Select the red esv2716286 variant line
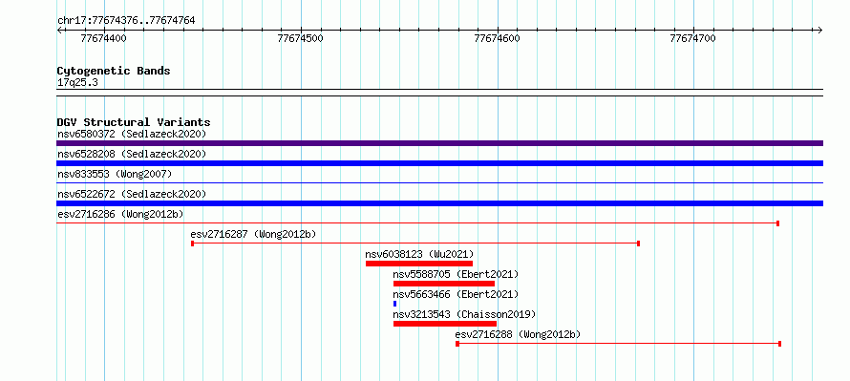Screen dimensions: 850x381 [x=418, y=223]
